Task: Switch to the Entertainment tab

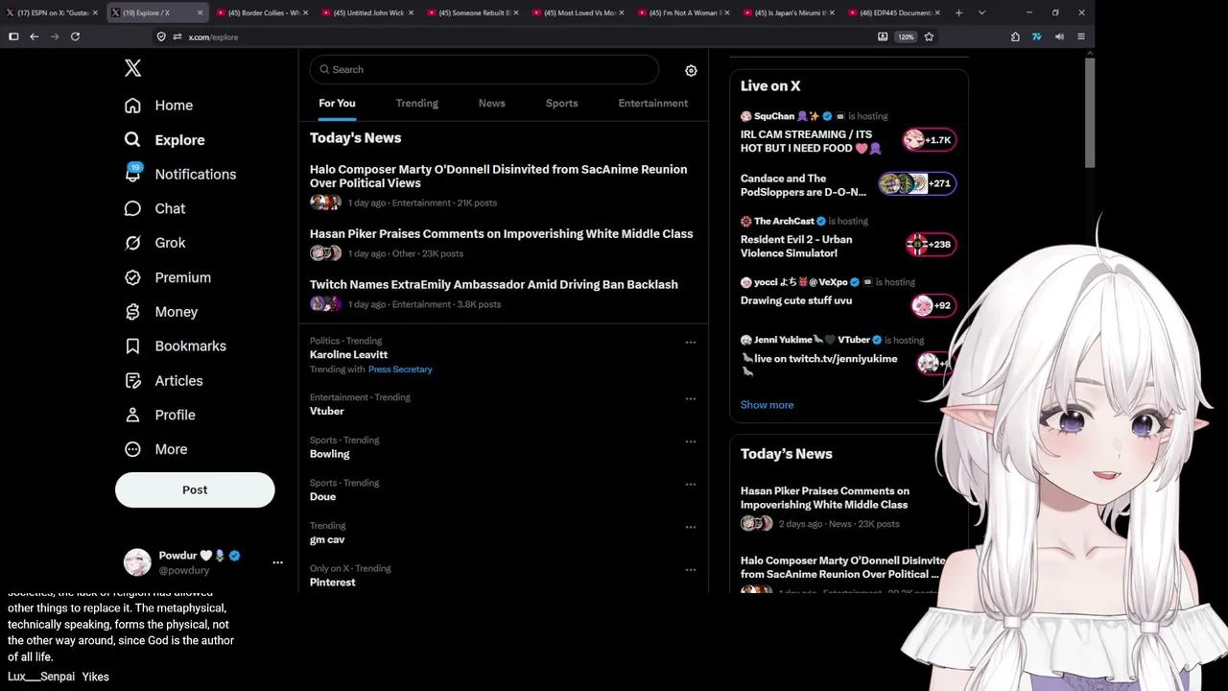Action: pos(653,104)
